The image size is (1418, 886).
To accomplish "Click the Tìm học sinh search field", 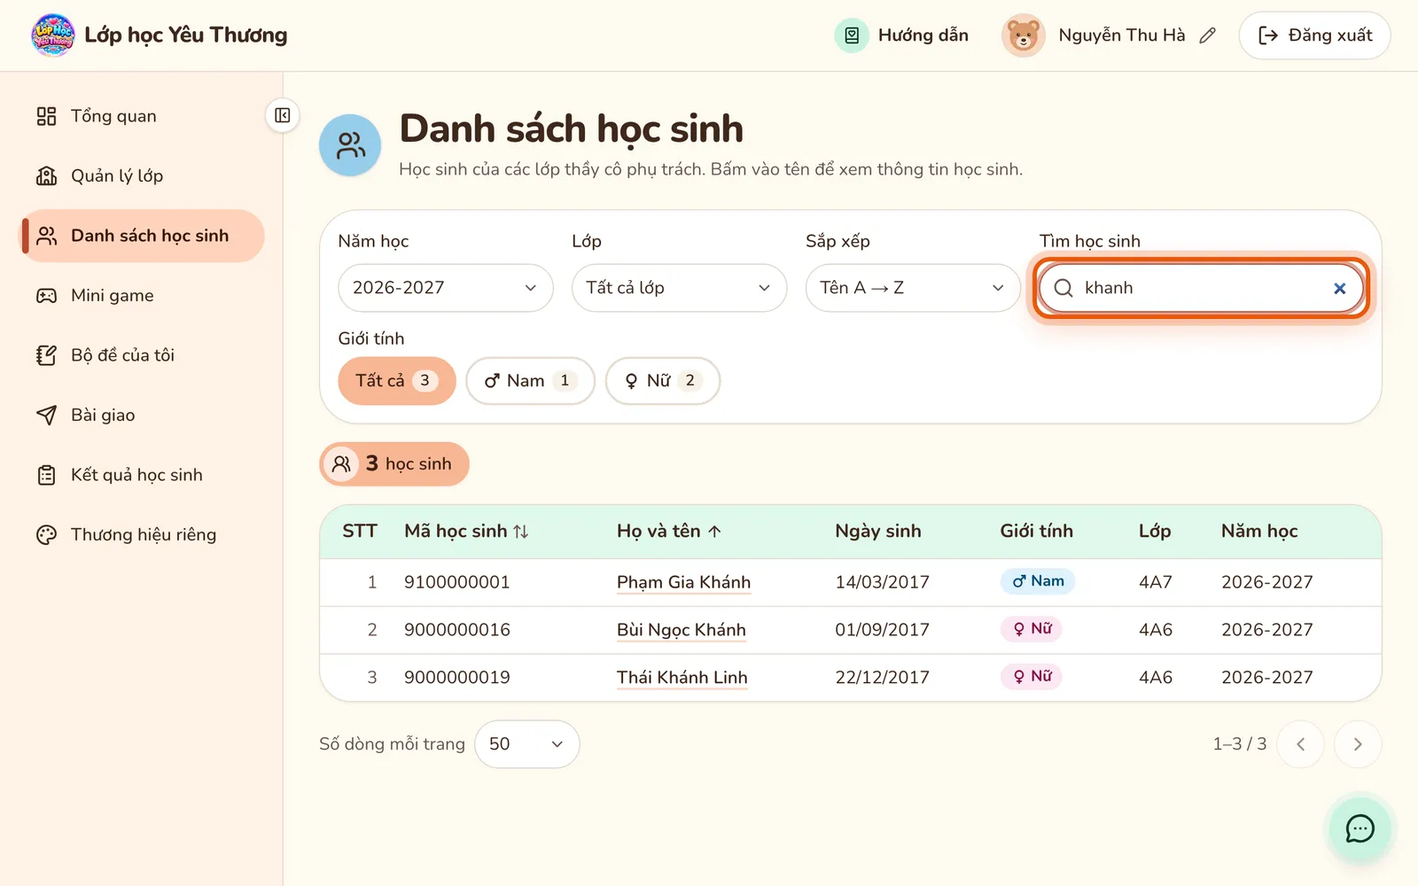I will pyautogui.click(x=1201, y=288).
